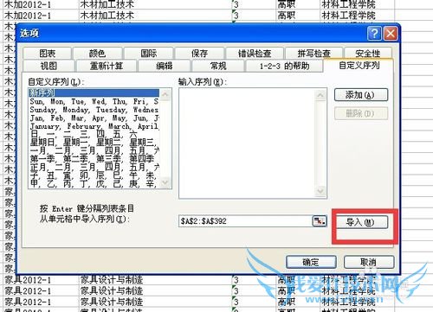Confirm with the 确定 button
Image resolution: width=433 pixels, height=312 pixels.
tap(311, 262)
